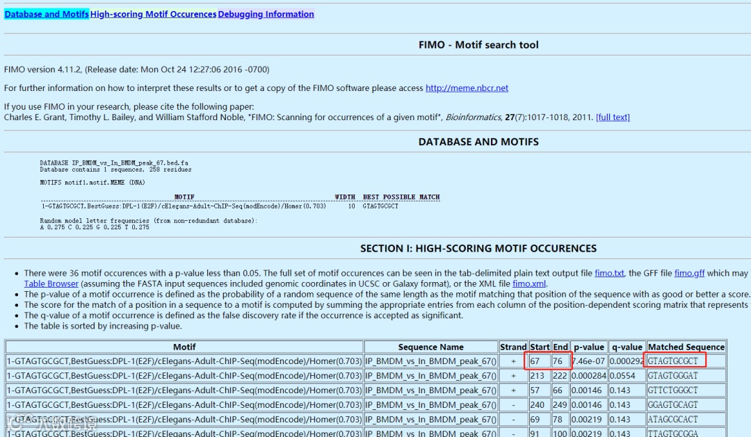Click the start value 240 cell
Viewport: 751px width, 437px height.
(540, 405)
